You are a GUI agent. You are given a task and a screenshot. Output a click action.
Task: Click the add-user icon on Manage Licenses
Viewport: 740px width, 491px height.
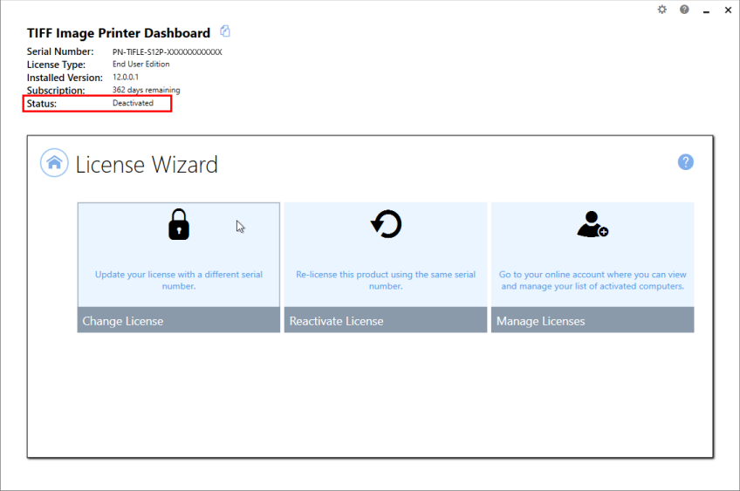pyautogui.click(x=593, y=224)
